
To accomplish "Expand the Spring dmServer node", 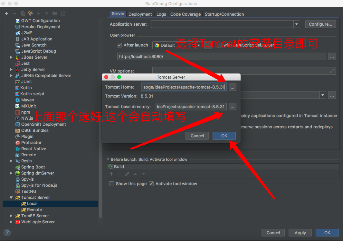I will (11, 173).
